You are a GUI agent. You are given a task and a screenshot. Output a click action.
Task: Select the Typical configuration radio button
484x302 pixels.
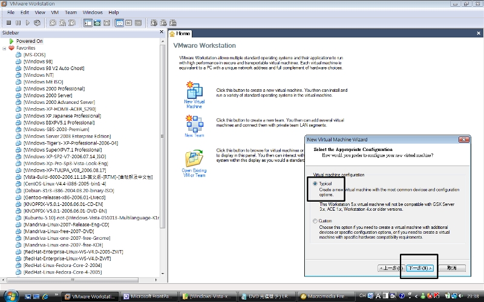pyautogui.click(x=315, y=184)
